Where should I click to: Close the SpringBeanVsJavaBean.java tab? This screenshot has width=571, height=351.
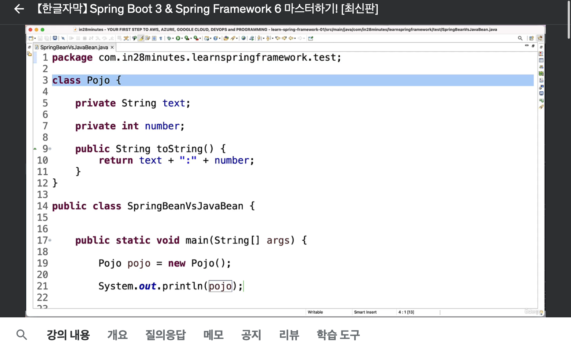point(112,47)
